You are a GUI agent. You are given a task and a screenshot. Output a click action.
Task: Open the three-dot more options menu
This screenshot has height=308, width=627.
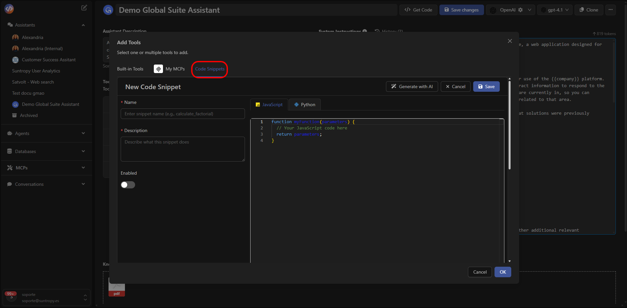pyautogui.click(x=611, y=10)
